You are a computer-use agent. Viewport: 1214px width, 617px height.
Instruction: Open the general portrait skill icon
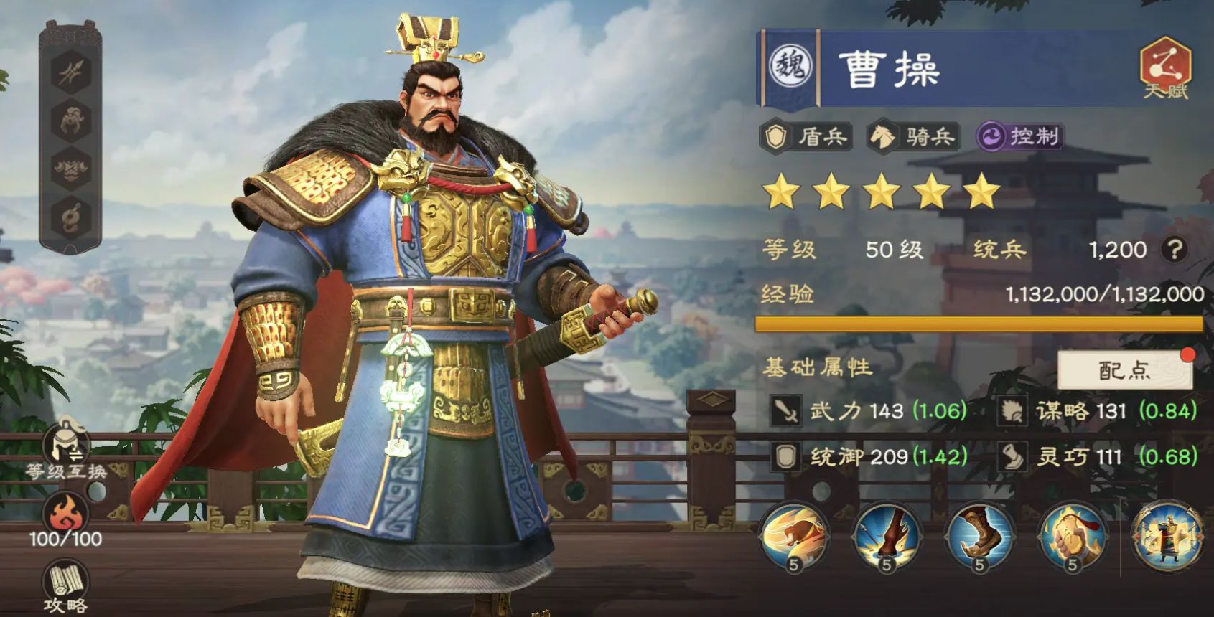coord(1167,536)
